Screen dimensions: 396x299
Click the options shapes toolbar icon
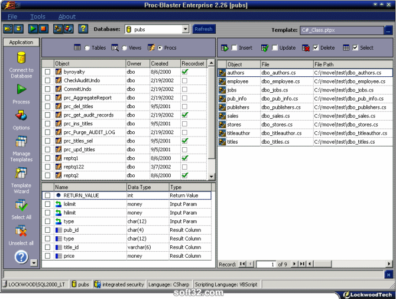pyautogui.click(x=69, y=29)
